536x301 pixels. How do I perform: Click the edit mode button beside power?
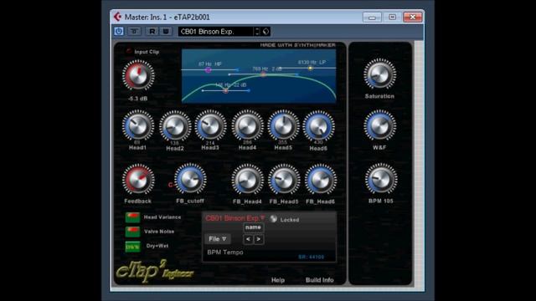(134, 32)
